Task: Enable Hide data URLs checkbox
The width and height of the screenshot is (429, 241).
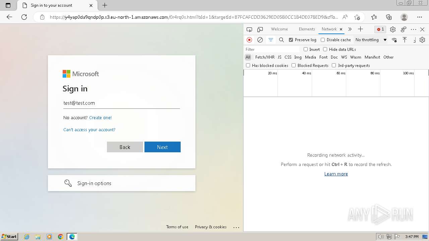Action: pos(325,49)
